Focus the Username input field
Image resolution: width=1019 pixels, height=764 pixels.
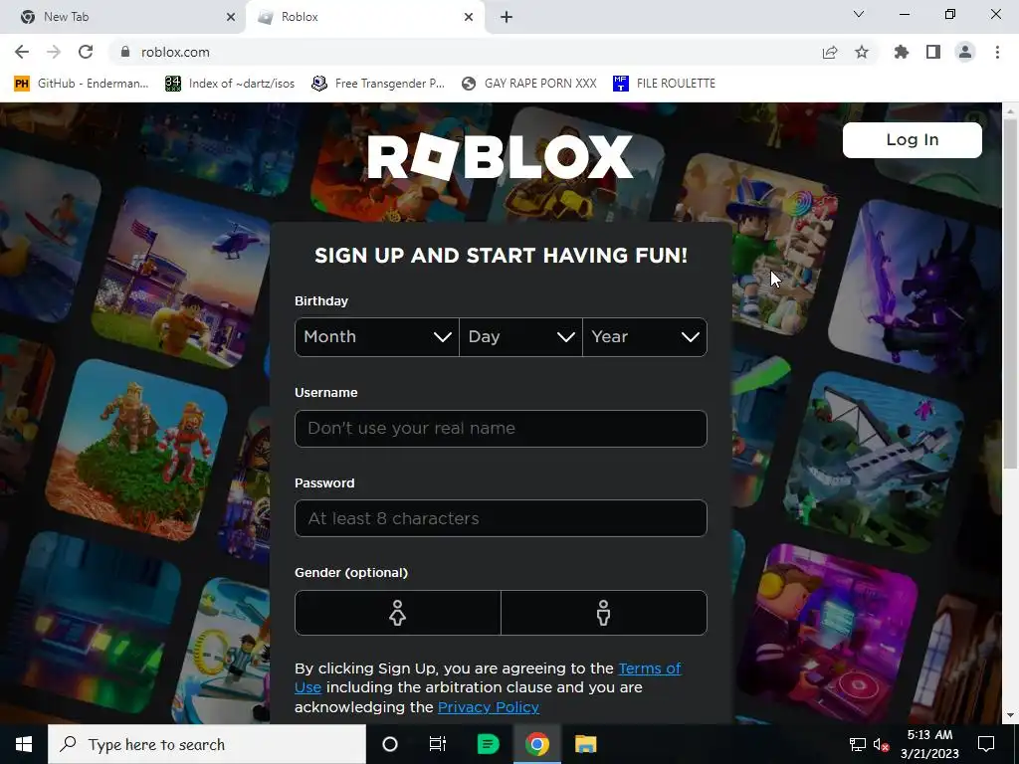pyautogui.click(x=501, y=428)
